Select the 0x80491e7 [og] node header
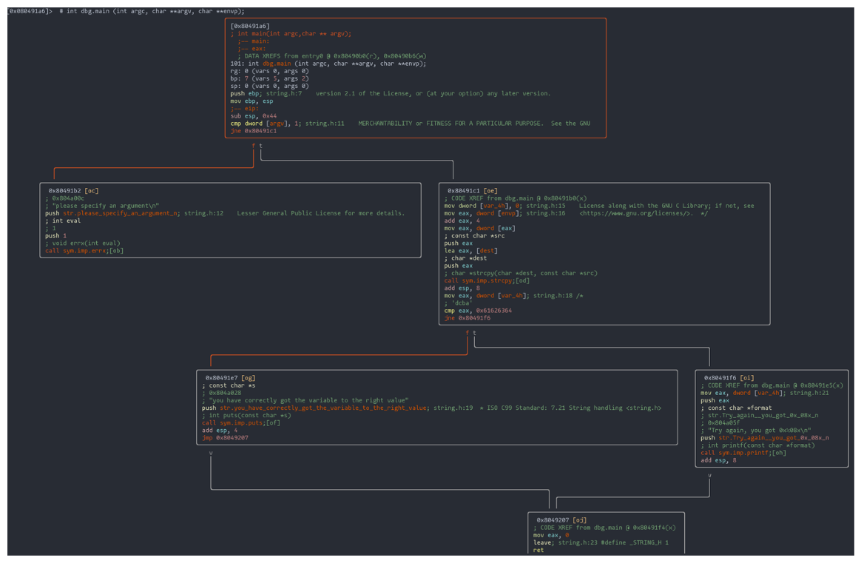Image resolution: width=861 pixels, height=563 pixels. (x=230, y=378)
